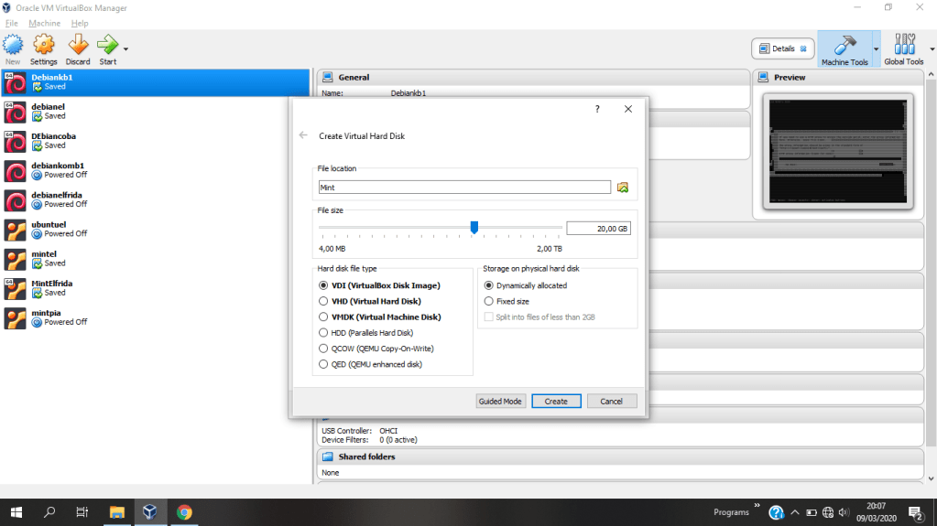
Task: Click the Start green arrow icon
Action: coord(107,46)
